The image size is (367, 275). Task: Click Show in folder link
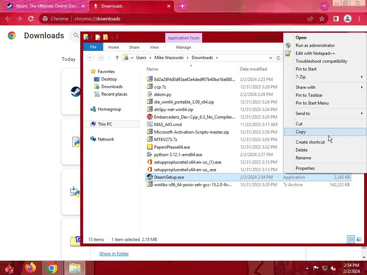(x=114, y=254)
